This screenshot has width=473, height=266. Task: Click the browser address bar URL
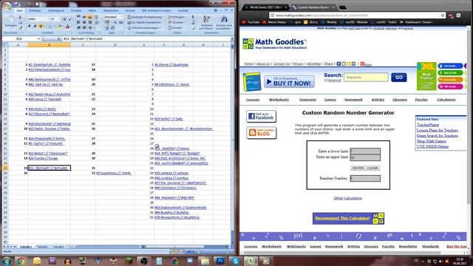tap(321, 15)
